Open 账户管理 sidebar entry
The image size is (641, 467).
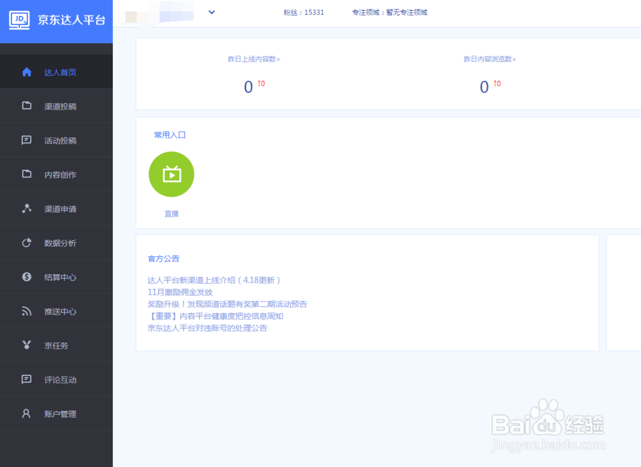[56, 414]
